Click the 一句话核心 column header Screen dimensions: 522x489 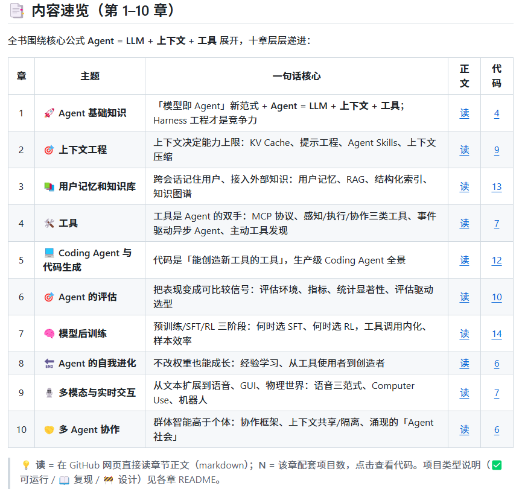point(297,76)
